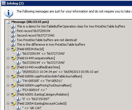132x110 pixels.
Task: Collapse the Field 60006:uapPriceDiscAdmTableJournalNum node
Action: [x=8, y=76]
